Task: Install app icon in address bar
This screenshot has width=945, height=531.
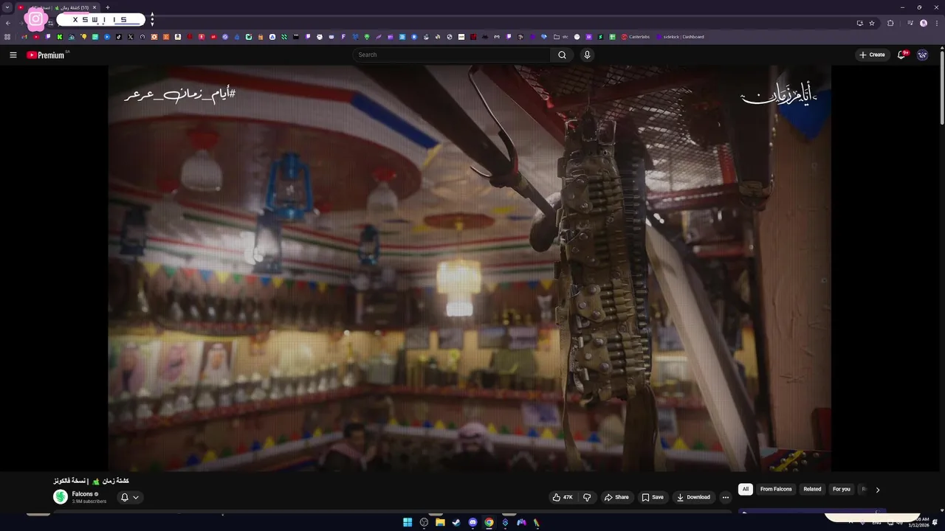Action: (x=859, y=23)
